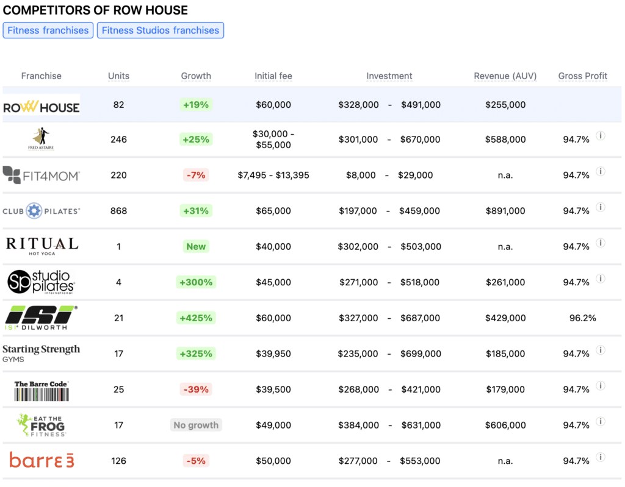Open the Starting Strength Gyms logo
The height and width of the screenshot is (487, 625).
pyautogui.click(x=41, y=353)
